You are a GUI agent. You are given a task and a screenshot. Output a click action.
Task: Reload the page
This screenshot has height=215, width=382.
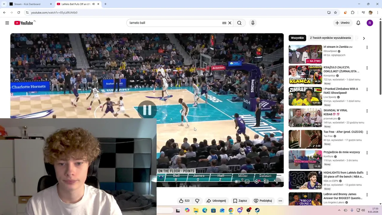click(19, 13)
